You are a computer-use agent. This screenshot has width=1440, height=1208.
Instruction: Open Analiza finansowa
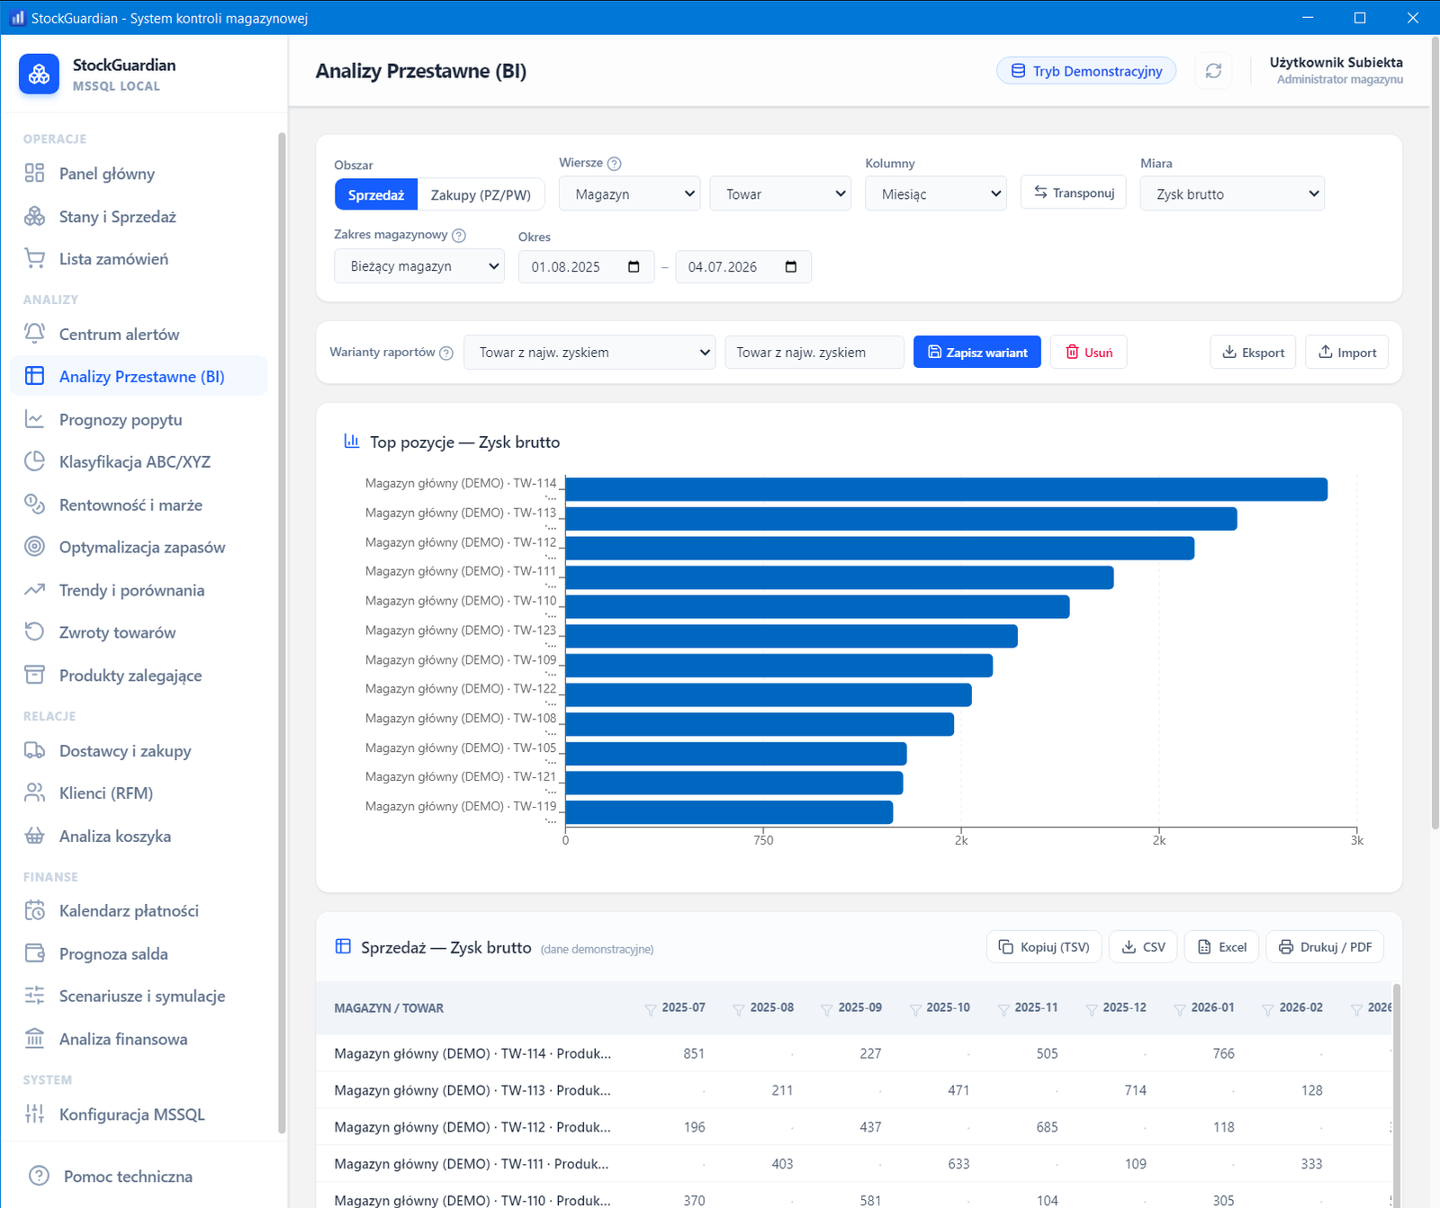[x=139, y=1040]
